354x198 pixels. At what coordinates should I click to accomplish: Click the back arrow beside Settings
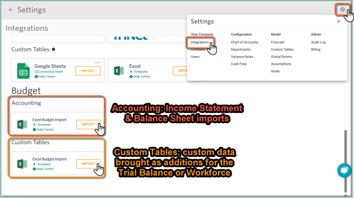(11, 10)
